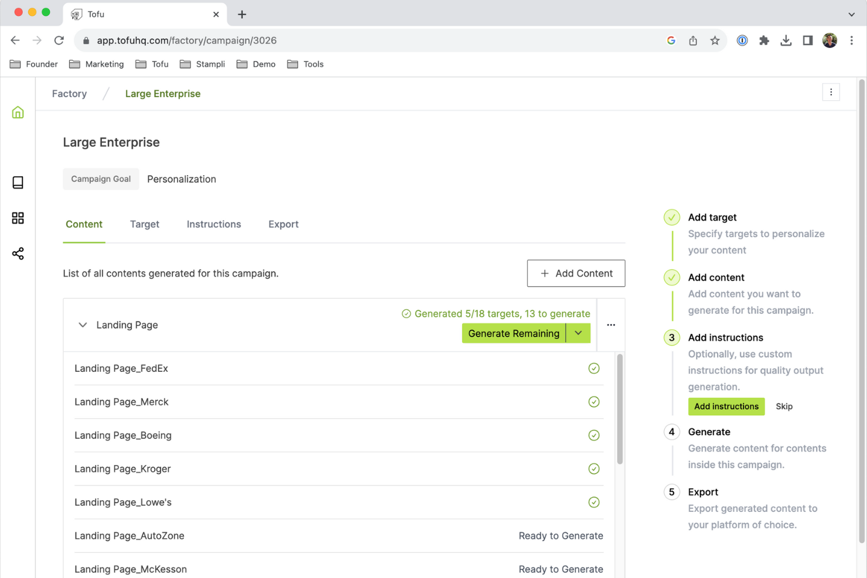Click the browser forward arrow
Image resolution: width=867 pixels, height=578 pixels.
click(37, 40)
